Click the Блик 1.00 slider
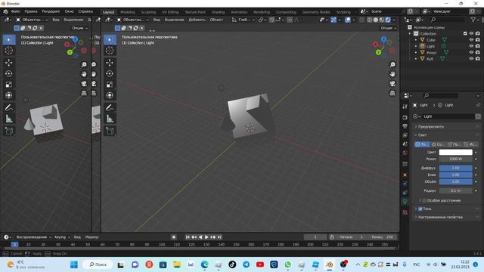This screenshot has width=484, height=272. coord(455,175)
